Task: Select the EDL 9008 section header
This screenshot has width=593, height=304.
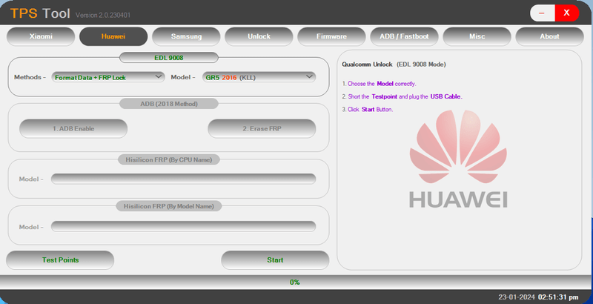Action: pyautogui.click(x=169, y=58)
